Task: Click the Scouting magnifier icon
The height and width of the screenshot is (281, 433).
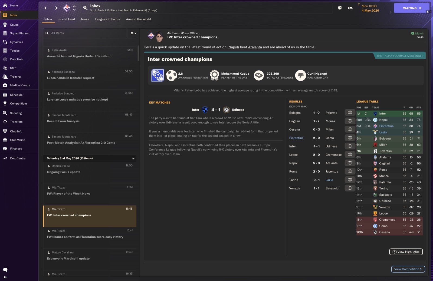Action: coord(5,113)
